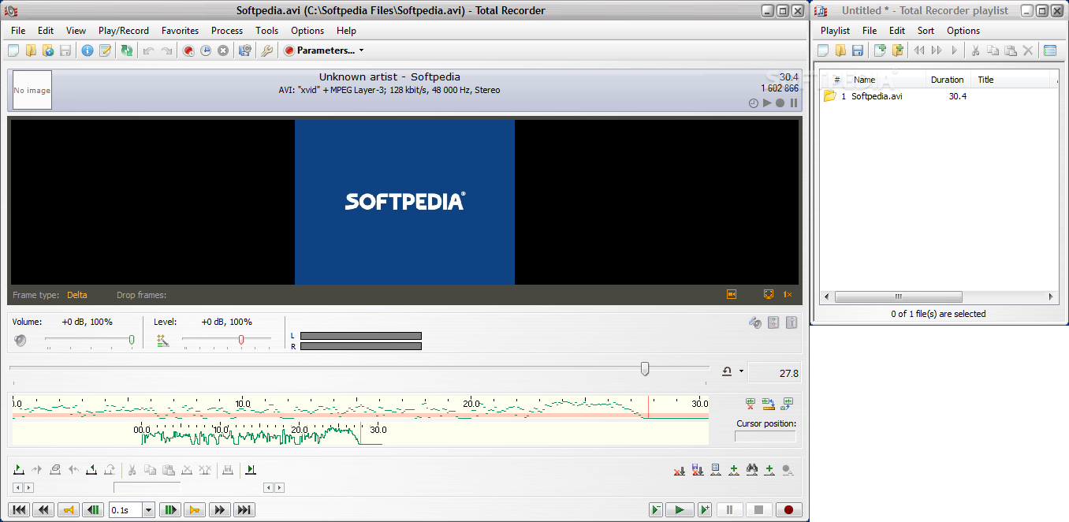Adjust the Volume slider handle
This screenshot has height=522, width=1069.
pyautogui.click(x=132, y=340)
